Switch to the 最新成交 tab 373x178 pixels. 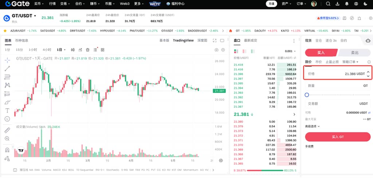(251, 40)
